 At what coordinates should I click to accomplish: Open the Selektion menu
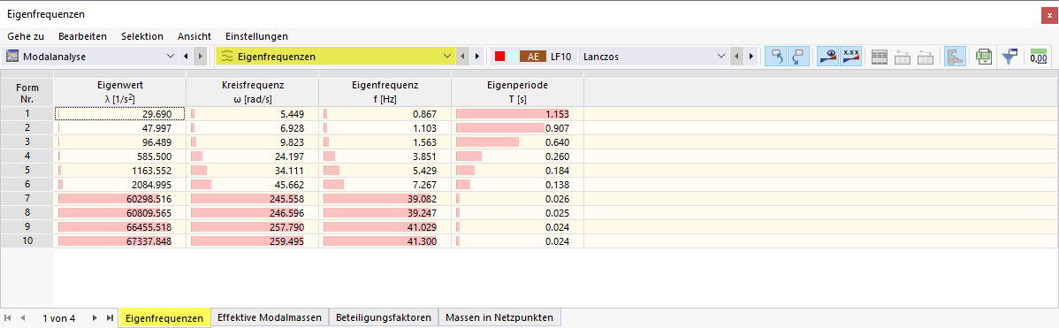click(x=141, y=35)
